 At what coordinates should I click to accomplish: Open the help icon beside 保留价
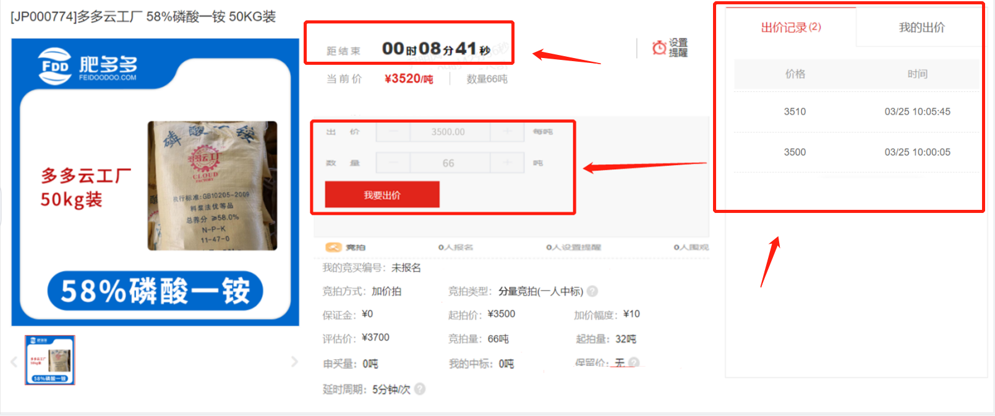634,363
